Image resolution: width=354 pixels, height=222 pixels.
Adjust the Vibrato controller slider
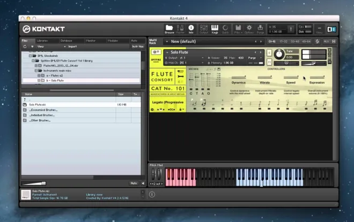(265, 77)
